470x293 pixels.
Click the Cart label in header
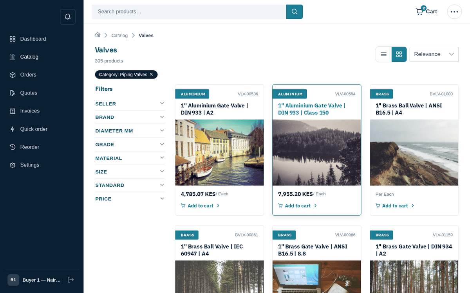coord(431,12)
